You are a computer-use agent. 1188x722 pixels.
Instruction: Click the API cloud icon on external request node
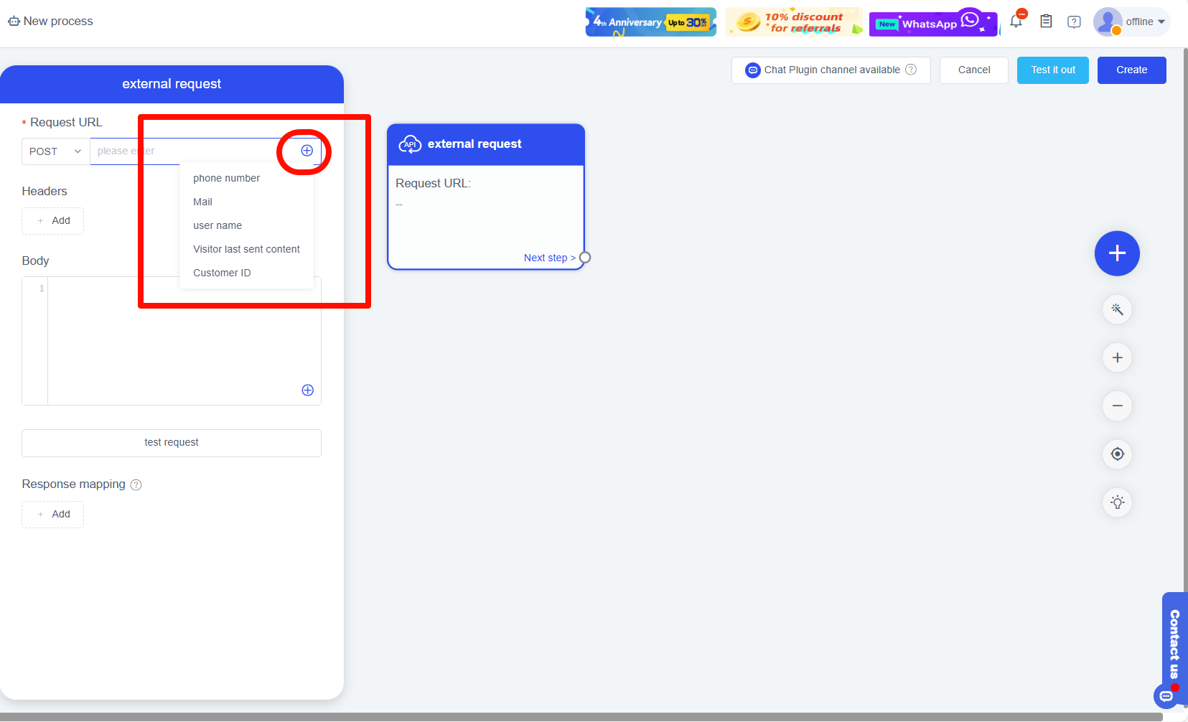[410, 144]
